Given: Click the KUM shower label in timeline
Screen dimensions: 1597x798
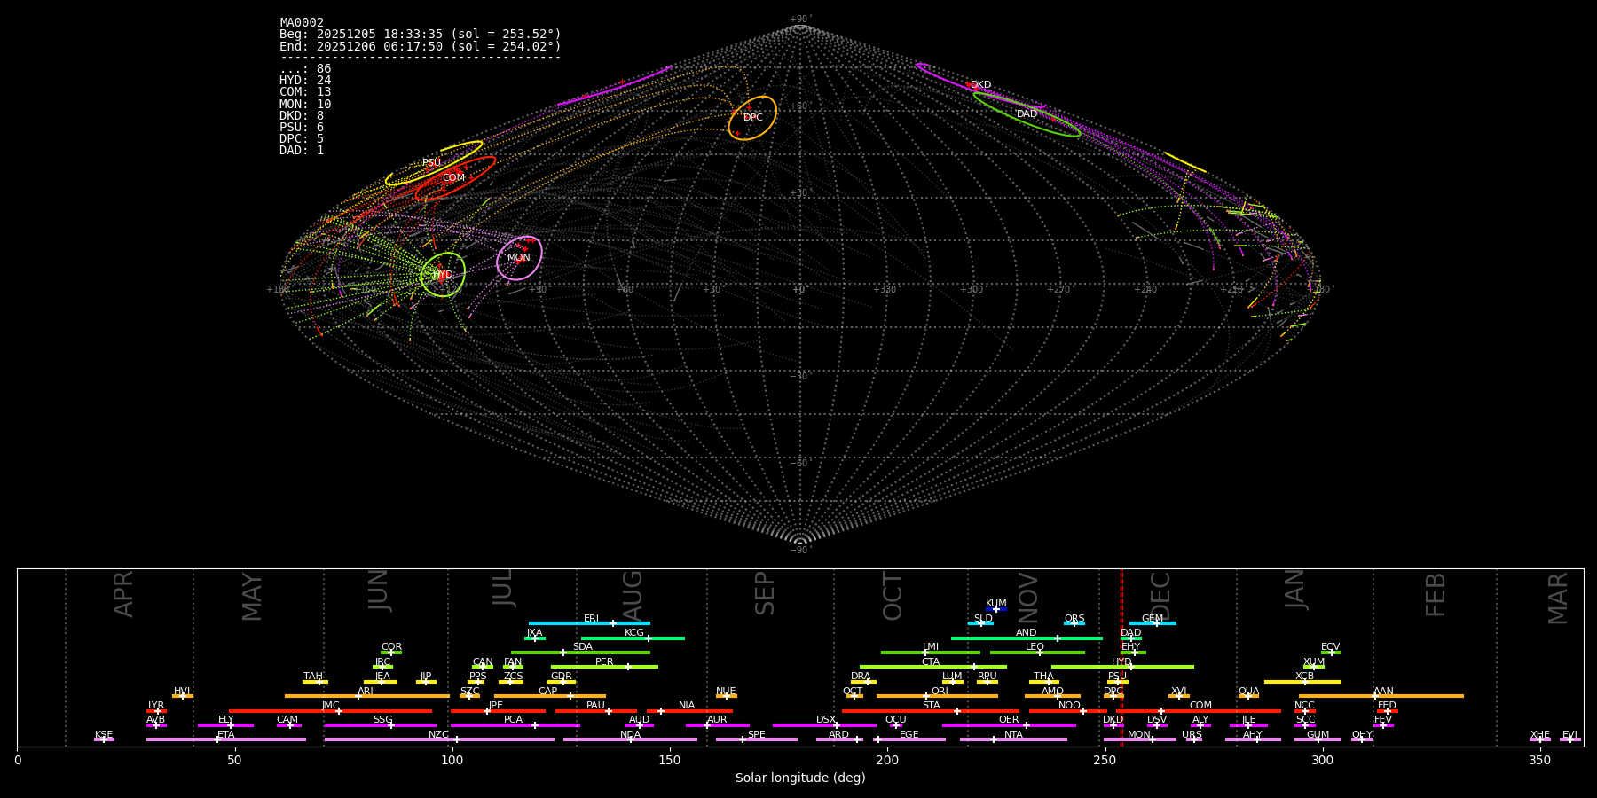Looking at the screenshot, I should [x=996, y=604].
